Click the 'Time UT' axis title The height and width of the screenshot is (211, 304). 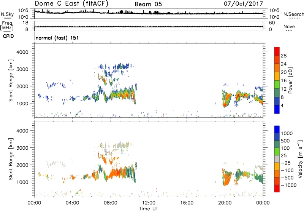pos(149,209)
